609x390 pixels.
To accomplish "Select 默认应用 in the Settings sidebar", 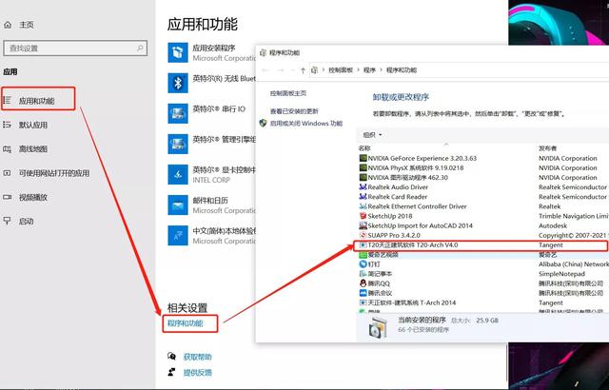I will (x=33, y=125).
